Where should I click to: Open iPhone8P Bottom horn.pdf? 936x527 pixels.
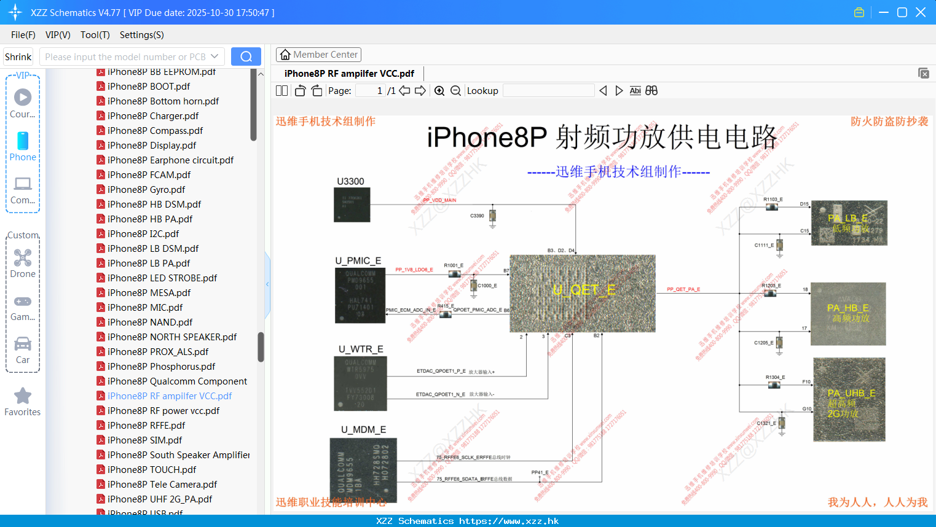[163, 101]
